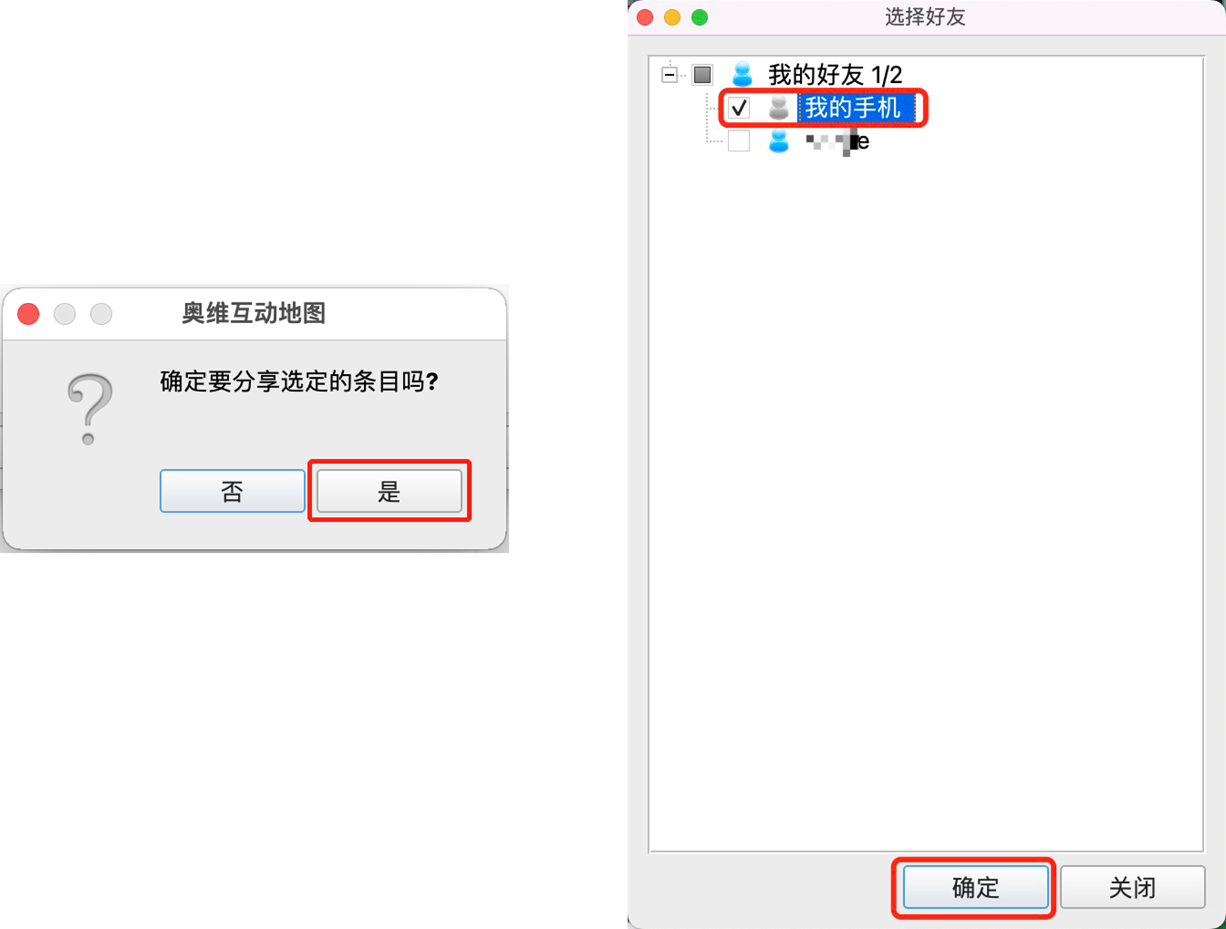The image size is (1226, 929).
Task: Select the 我的好友 1/2 group label
Action: 835,74
